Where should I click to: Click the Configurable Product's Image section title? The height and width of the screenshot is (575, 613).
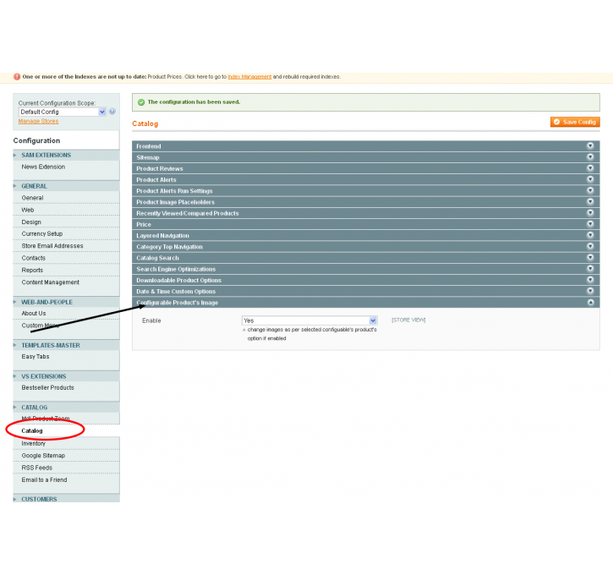[177, 303]
